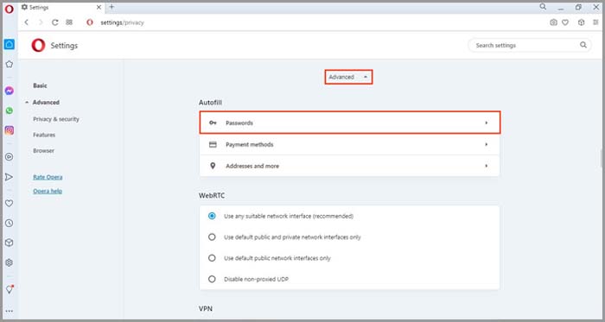Viewport: 605px width, 322px height.
Task: Click the address bar showing settings/privacy
Action: point(122,22)
